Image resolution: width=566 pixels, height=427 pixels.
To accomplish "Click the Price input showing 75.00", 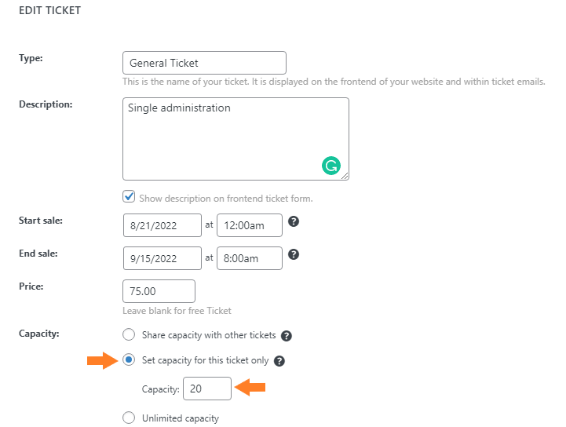I will (159, 291).
